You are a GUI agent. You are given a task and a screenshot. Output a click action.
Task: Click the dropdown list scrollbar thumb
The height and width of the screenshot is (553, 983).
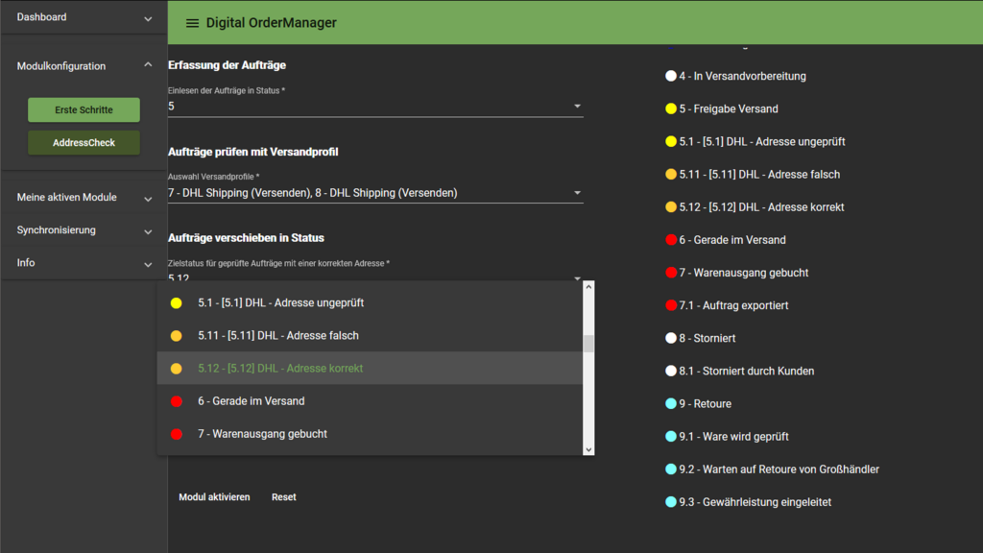point(588,344)
